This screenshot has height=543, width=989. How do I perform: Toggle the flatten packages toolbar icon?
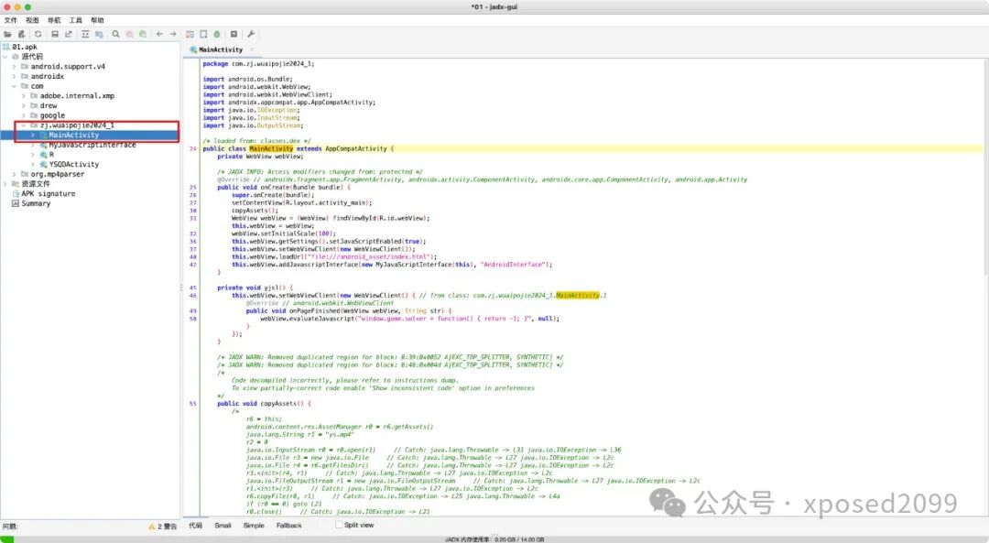point(99,34)
